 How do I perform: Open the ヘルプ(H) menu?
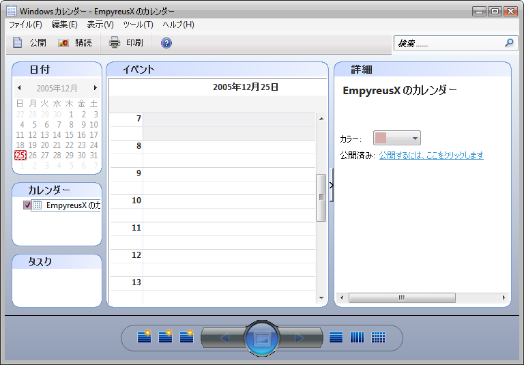click(x=179, y=25)
